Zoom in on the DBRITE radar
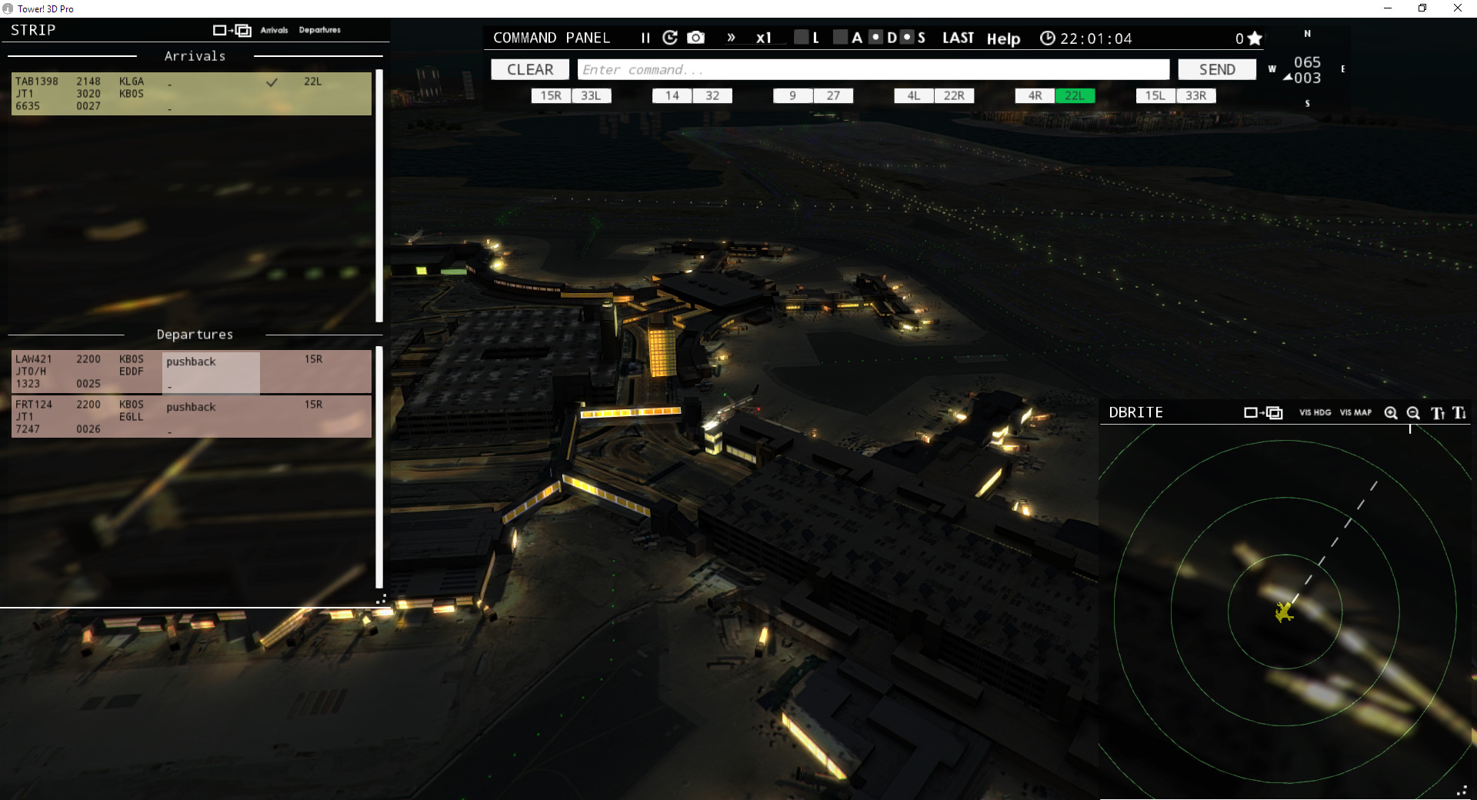The width and height of the screenshot is (1477, 800). pyautogui.click(x=1391, y=413)
